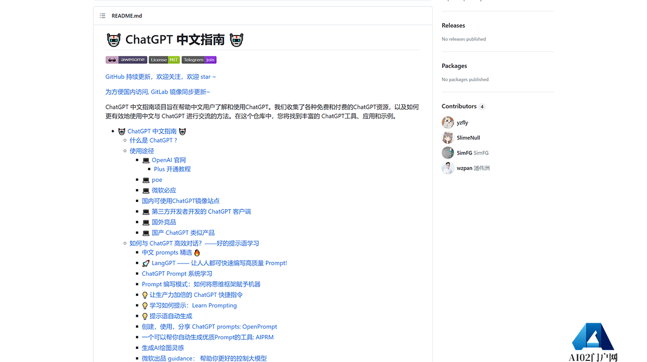Click No packages published text

point(465,80)
